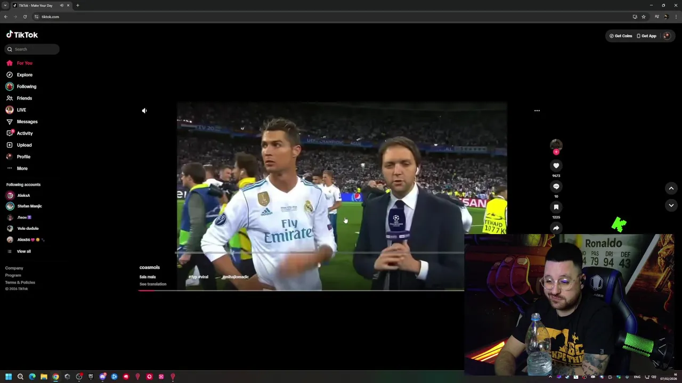Open the comments with the speech-bubble icon
682x383 pixels.
[x=556, y=186]
